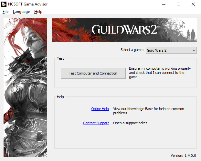Viewport: 201px width, 161px height.
Task: Click the 'Ensure my computer is working' description
Action: pyautogui.click(x=160, y=73)
